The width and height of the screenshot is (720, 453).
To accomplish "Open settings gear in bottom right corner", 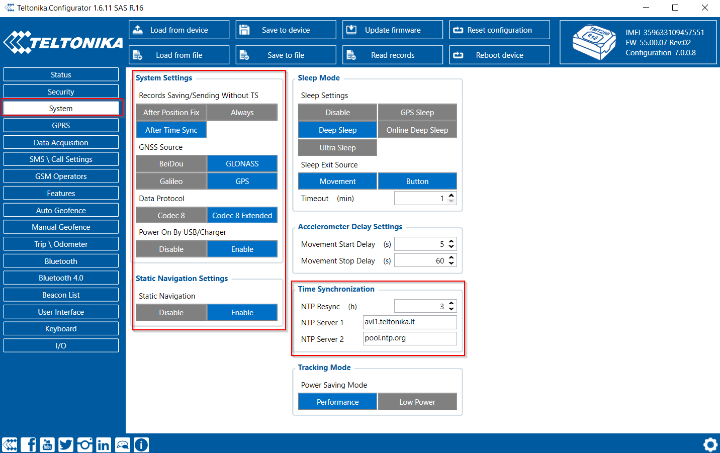I will pos(710,444).
